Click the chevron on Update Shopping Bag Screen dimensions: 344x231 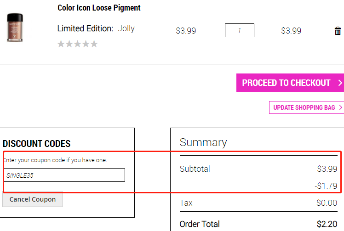coord(340,107)
